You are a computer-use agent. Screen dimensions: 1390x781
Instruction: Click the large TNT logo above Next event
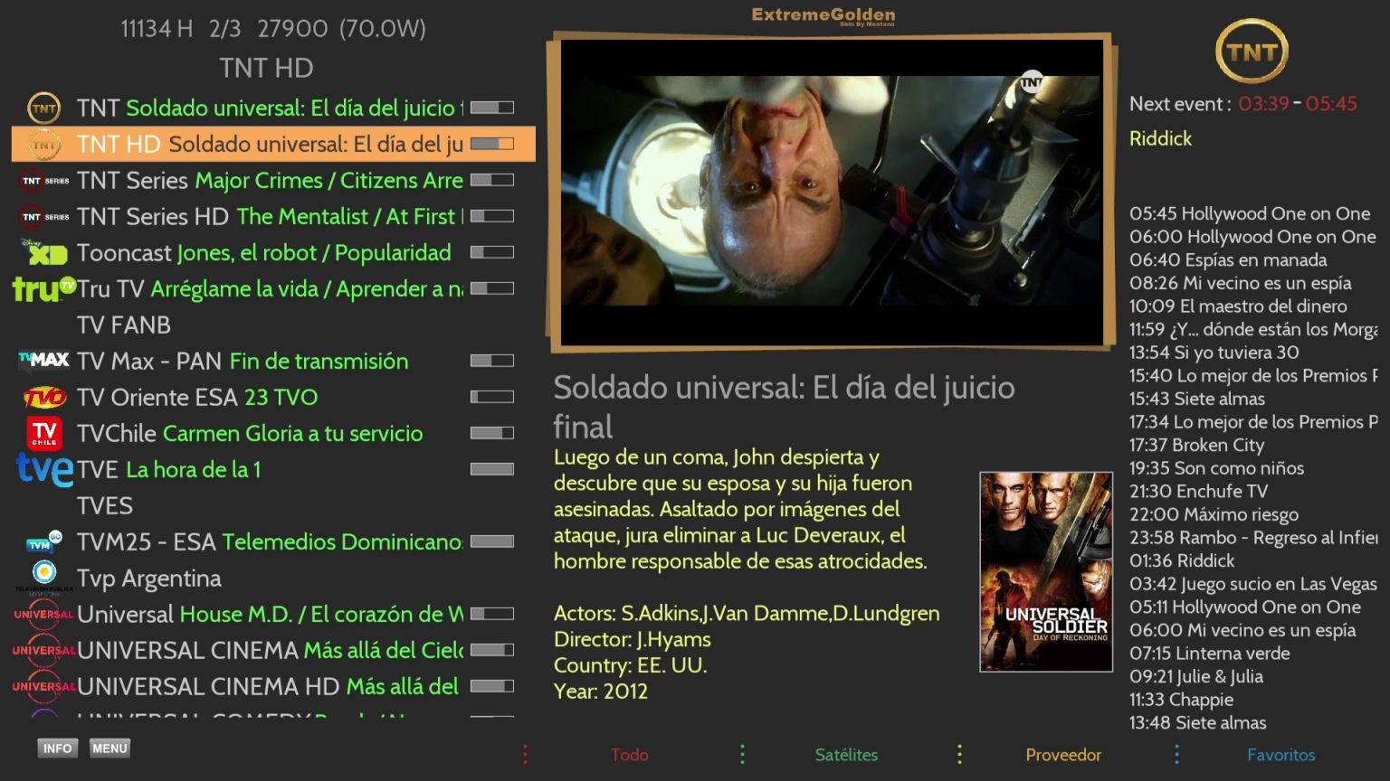[x=1252, y=52]
